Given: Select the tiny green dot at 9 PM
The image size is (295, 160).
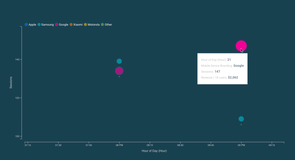Looking at the screenshot, I should point(241,125).
